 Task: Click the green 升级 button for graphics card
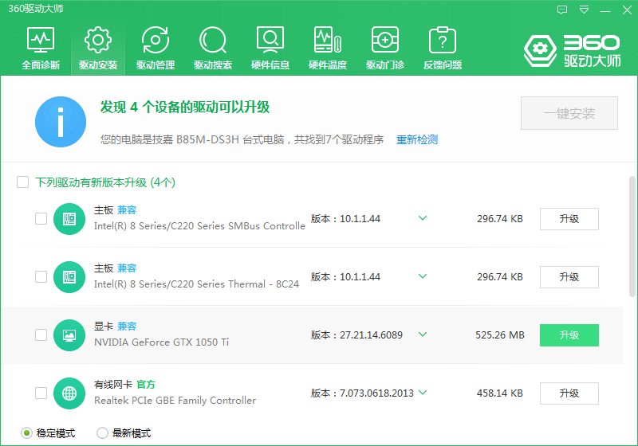569,335
